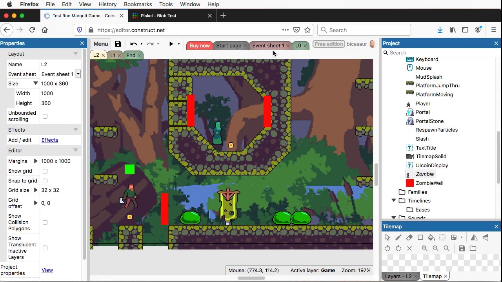The height and width of the screenshot is (282, 502).
Task: Toggle Show Collision Polygons checkbox
Action: (45, 222)
